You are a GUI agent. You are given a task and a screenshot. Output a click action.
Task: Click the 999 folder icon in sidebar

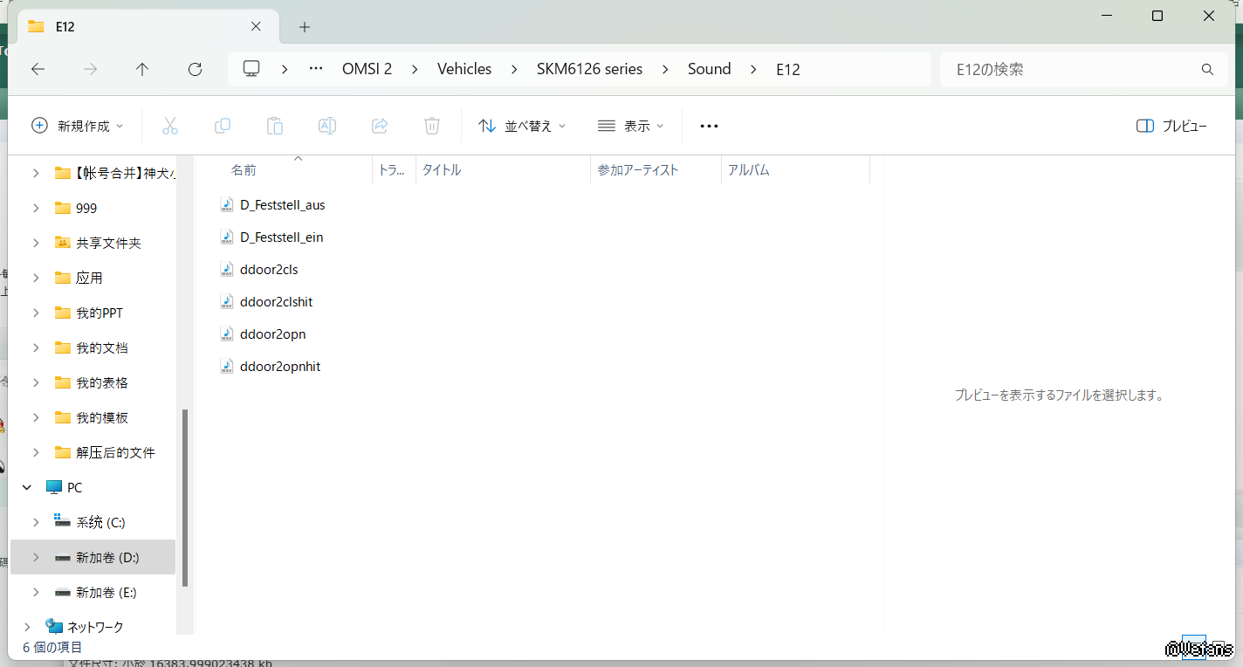pos(62,208)
